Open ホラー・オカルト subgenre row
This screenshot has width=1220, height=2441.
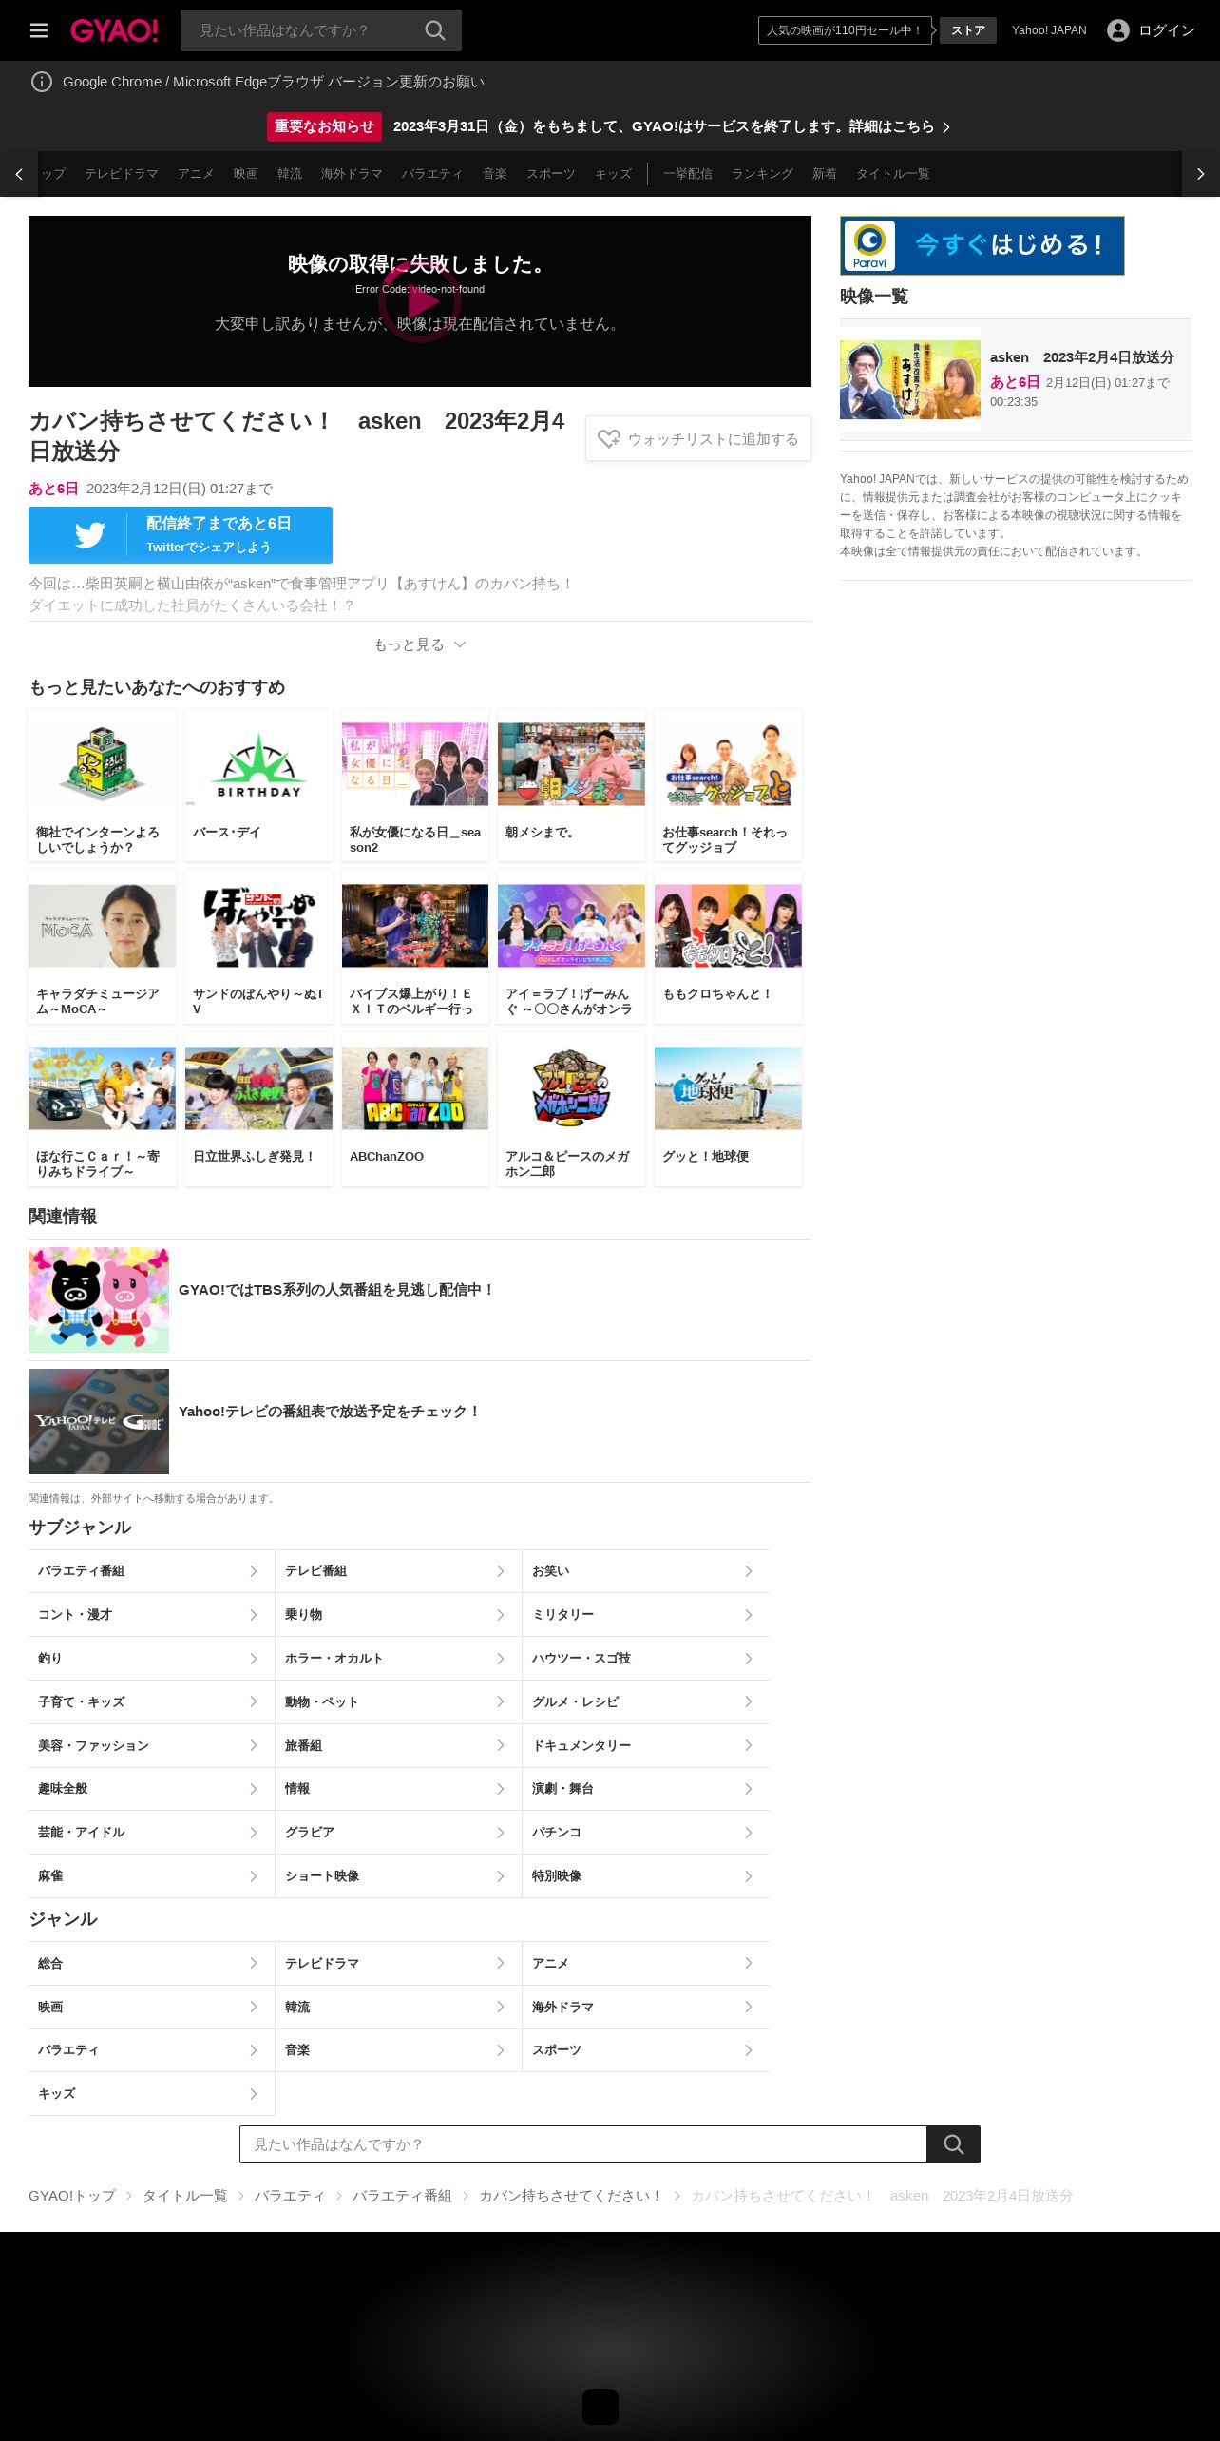(x=398, y=1659)
